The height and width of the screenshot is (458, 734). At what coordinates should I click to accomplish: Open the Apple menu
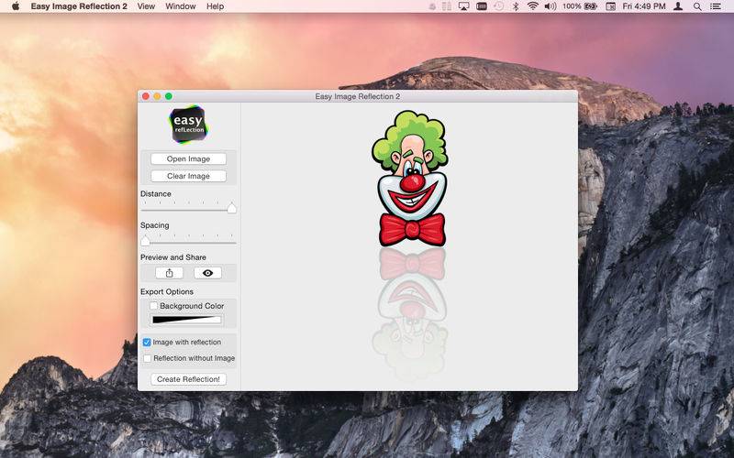pos(16,6)
